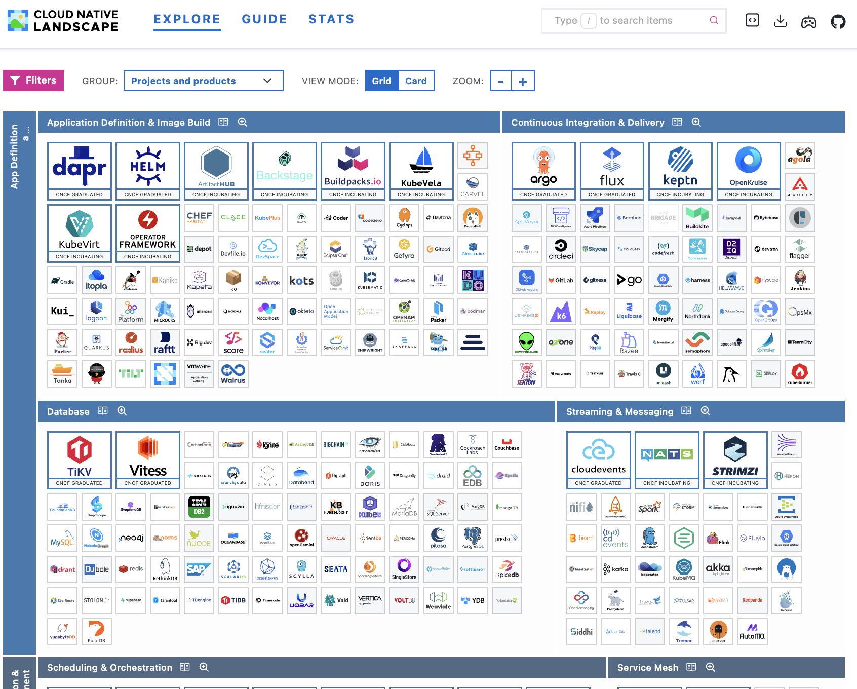Increase zoom with the plus button
857x689 pixels.
523,81
